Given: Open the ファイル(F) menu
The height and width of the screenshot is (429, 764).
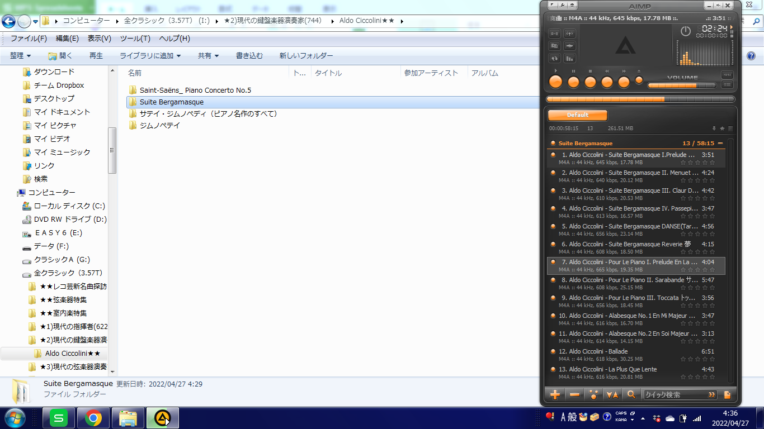Looking at the screenshot, I should [29, 39].
